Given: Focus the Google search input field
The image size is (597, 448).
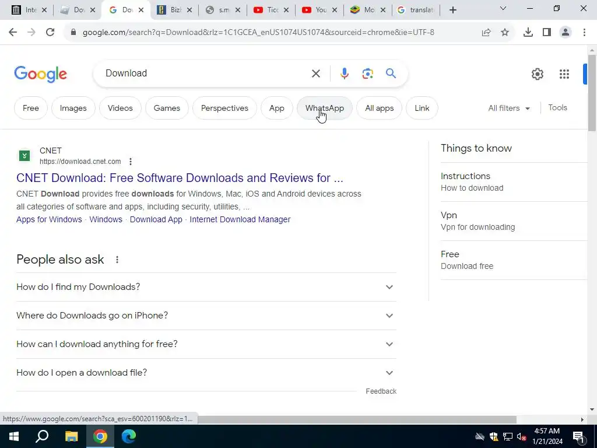Looking at the screenshot, I should pyautogui.click(x=206, y=73).
